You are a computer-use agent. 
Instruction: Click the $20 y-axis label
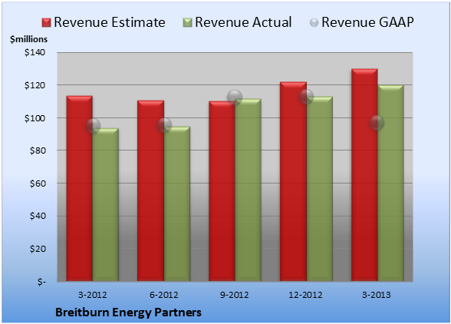[38, 249]
